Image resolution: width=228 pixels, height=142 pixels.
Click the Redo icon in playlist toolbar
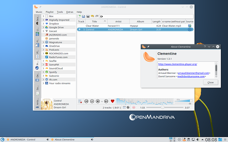[x=97, y=16]
